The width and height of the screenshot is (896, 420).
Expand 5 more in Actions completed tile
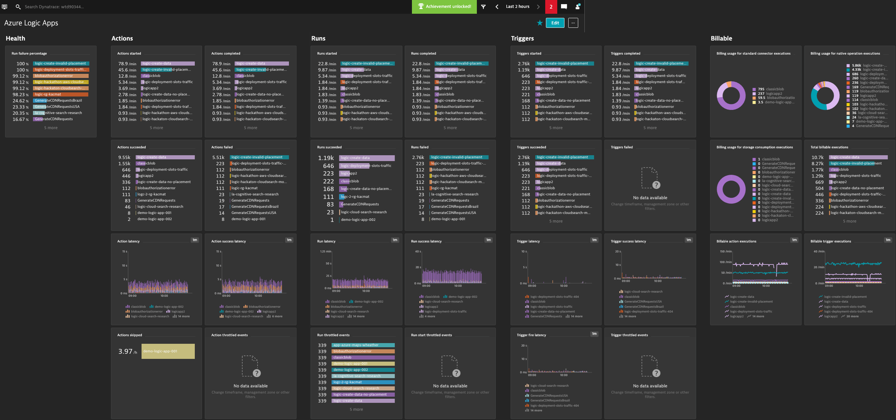click(x=250, y=128)
